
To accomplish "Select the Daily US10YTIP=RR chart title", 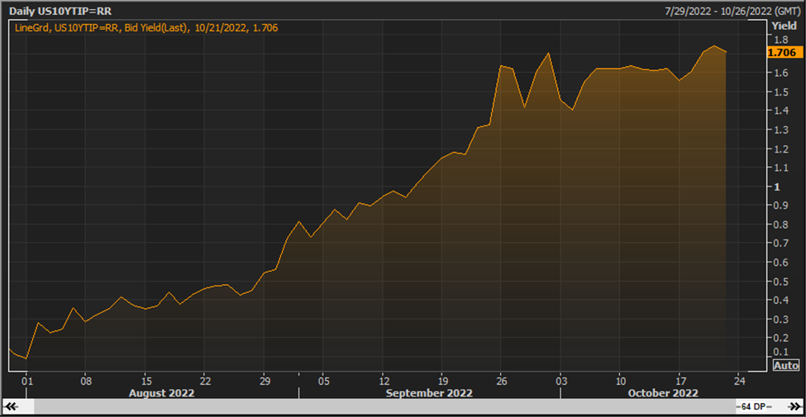I will coord(60,11).
